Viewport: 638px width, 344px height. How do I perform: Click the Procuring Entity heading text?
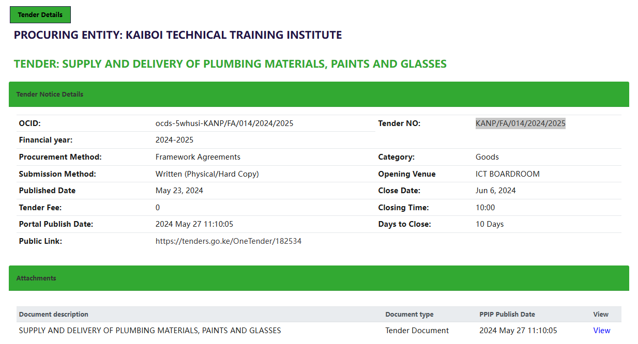click(x=178, y=35)
